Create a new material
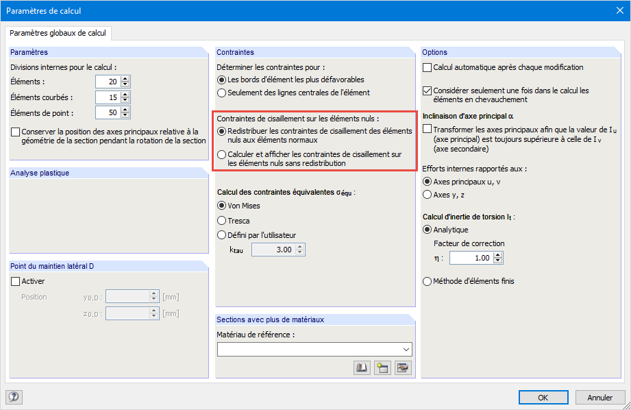This screenshot has width=631, height=410. (x=382, y=367)
